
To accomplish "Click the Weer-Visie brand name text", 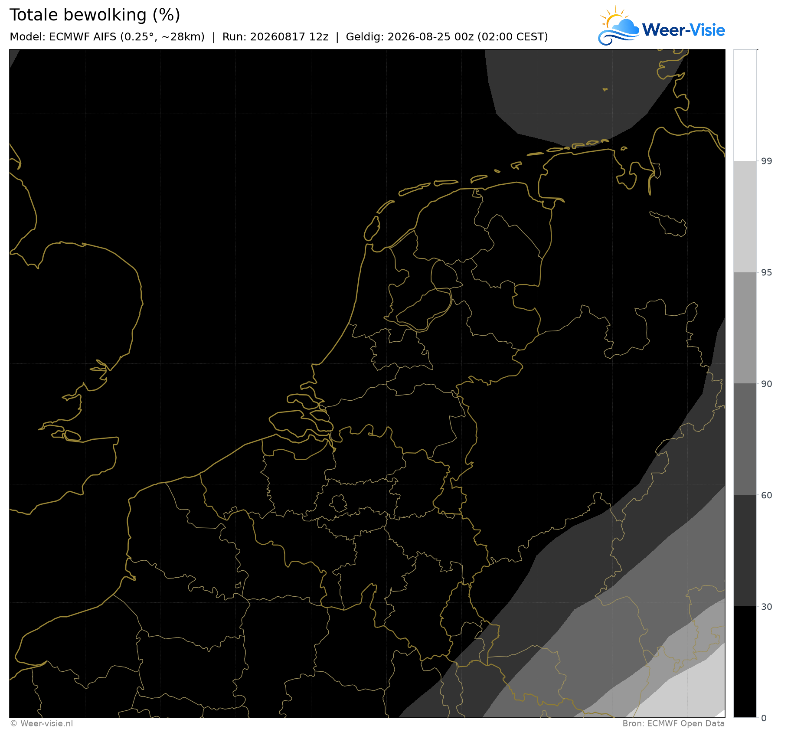I will click(x=683, y=30).
